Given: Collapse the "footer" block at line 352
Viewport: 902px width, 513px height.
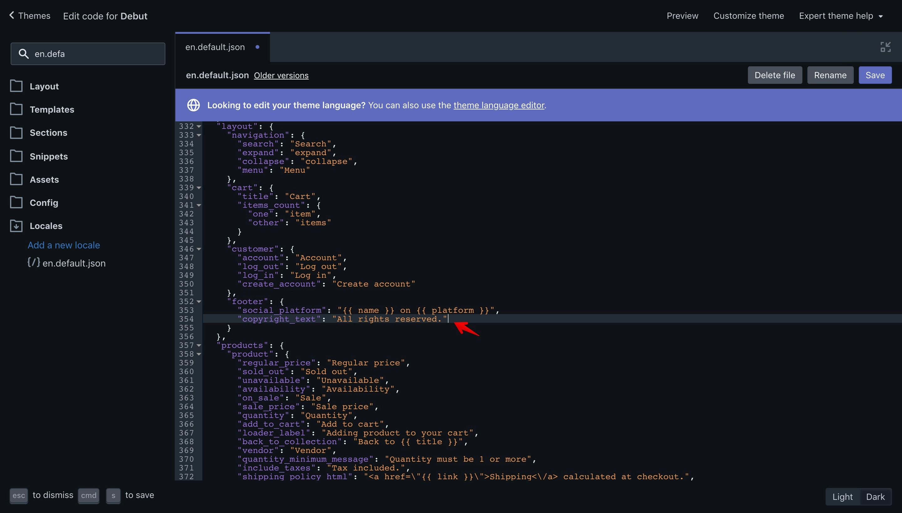Looking at the screenshot, I should pyautogui.click(x=199, y=302).
